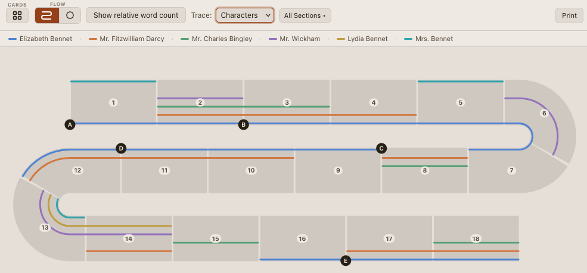Open scene 4 tile

click(374, 102)
